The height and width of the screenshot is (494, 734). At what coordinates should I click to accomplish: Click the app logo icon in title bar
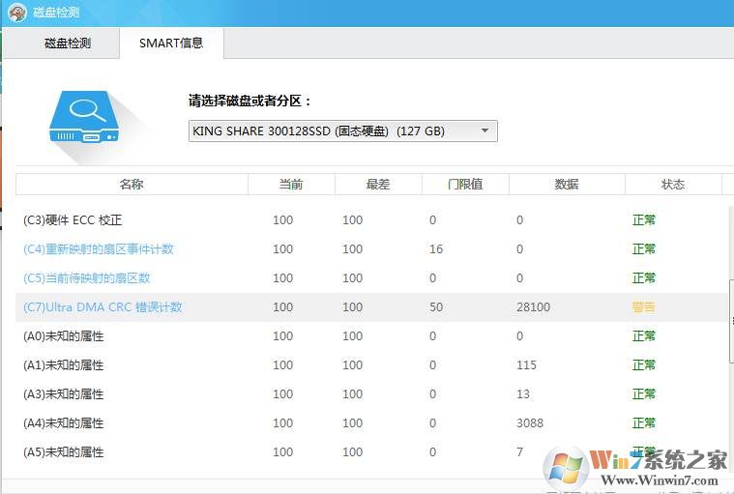point(17,13)
